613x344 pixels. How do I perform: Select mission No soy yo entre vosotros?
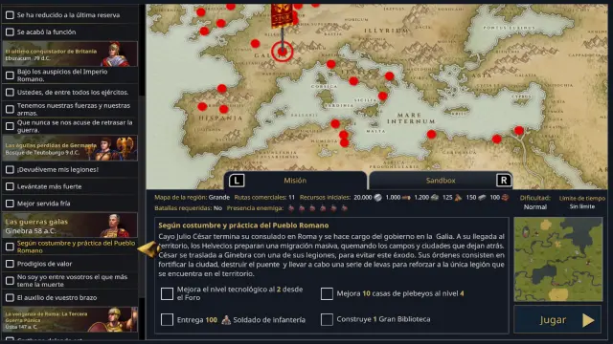(x=70, y=281)
